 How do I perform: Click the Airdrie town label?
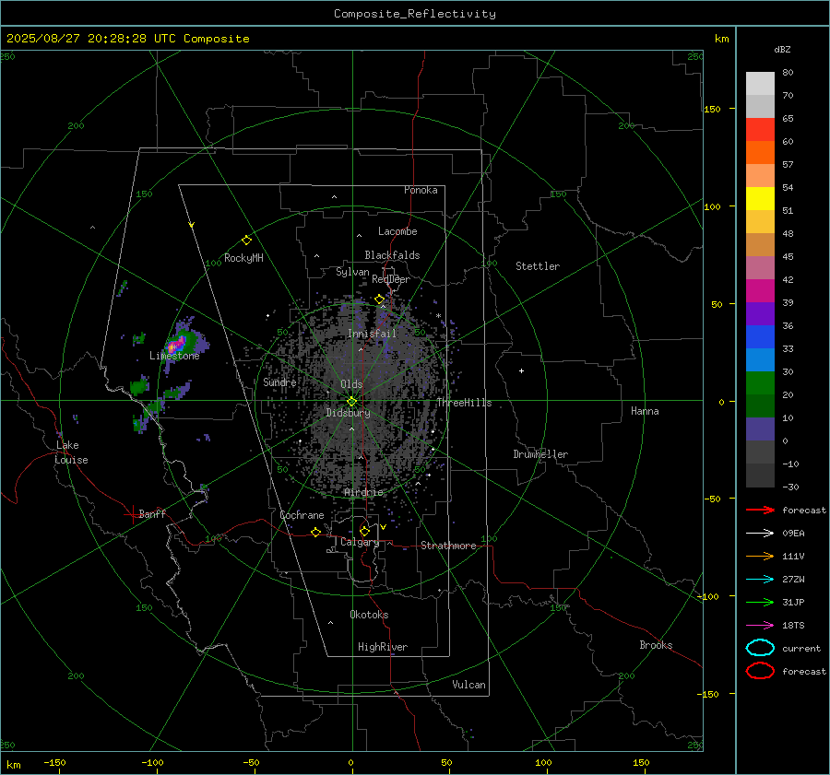[x=363, y=492]
